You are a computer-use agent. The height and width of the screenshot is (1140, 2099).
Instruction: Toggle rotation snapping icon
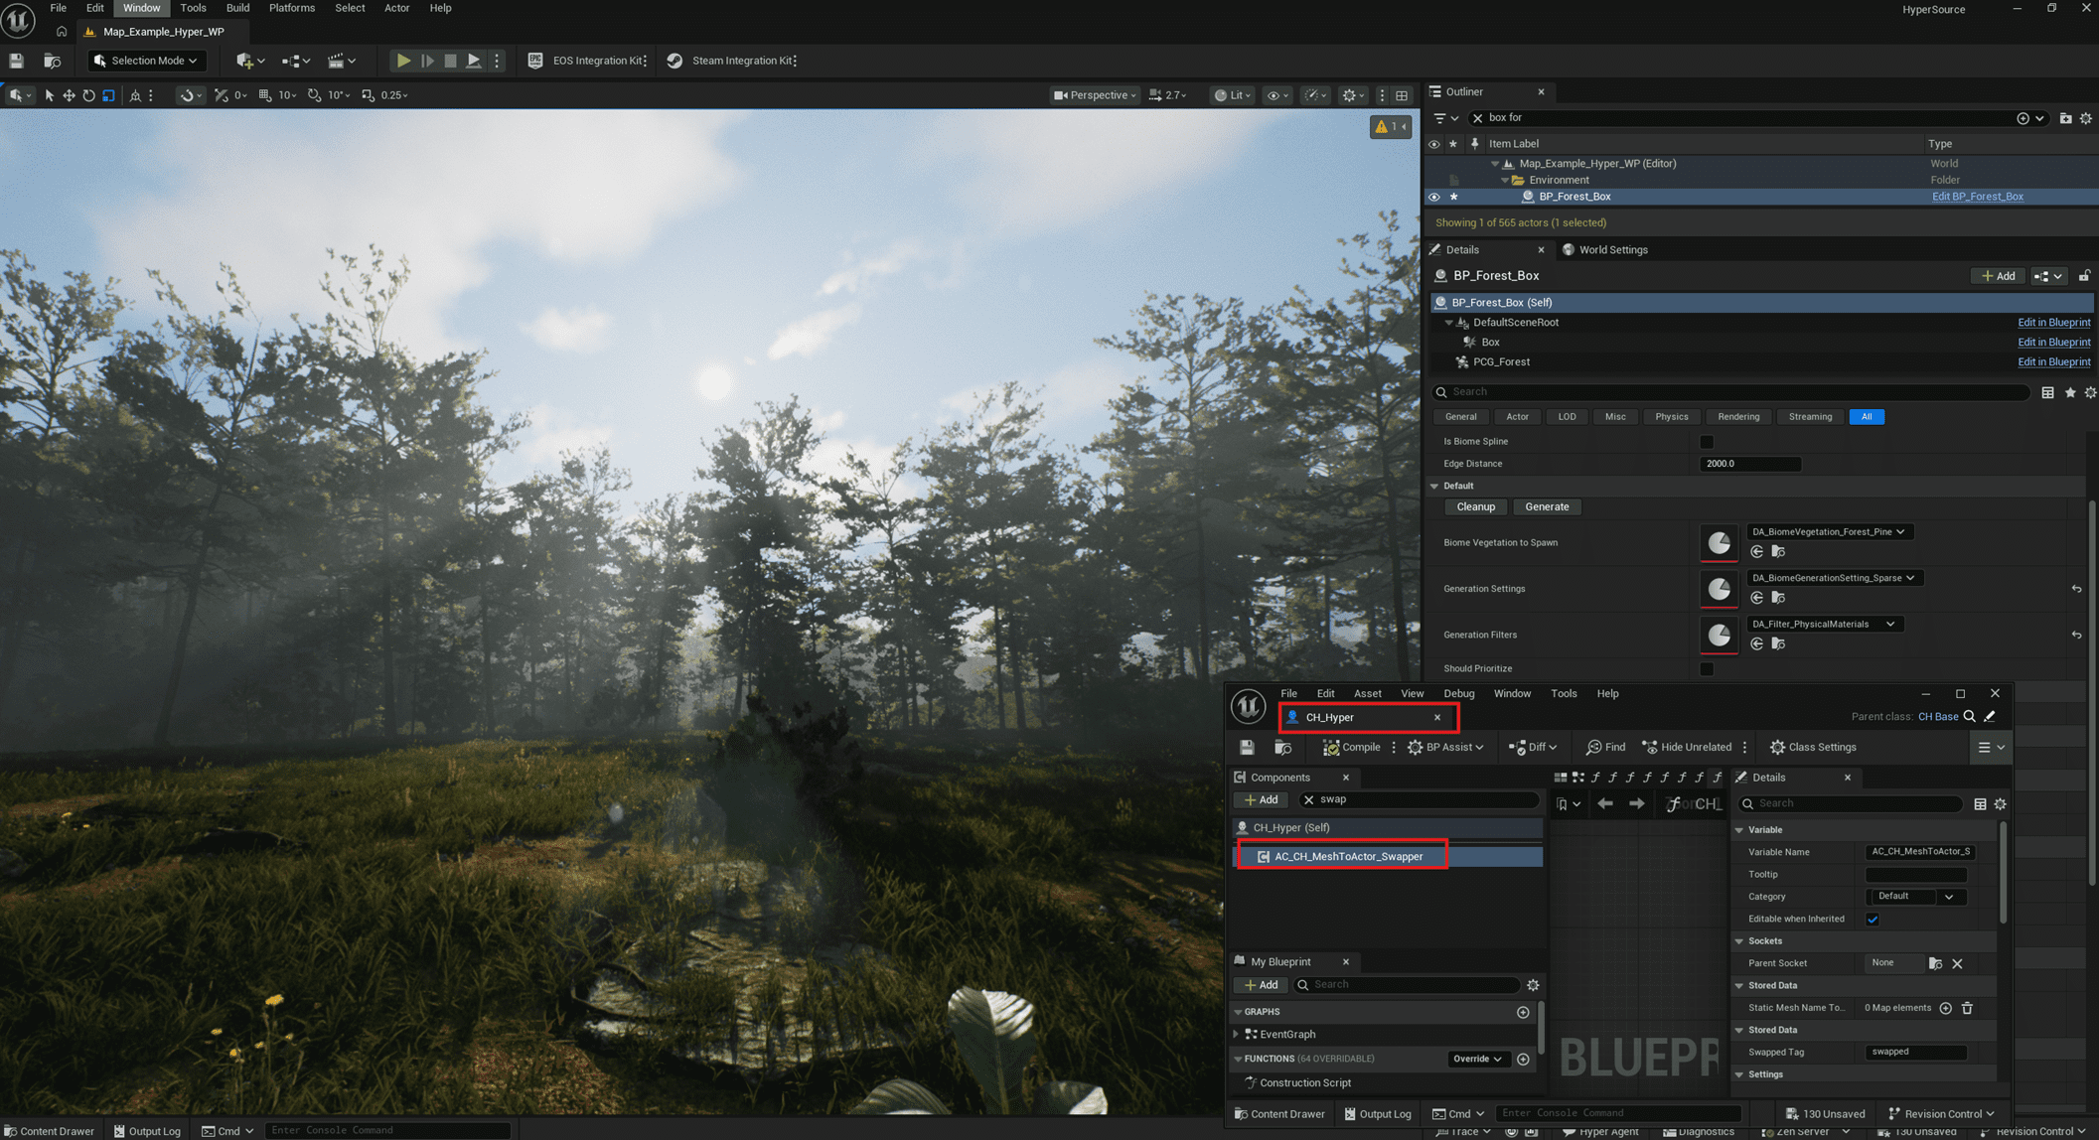tap(314, 95)
